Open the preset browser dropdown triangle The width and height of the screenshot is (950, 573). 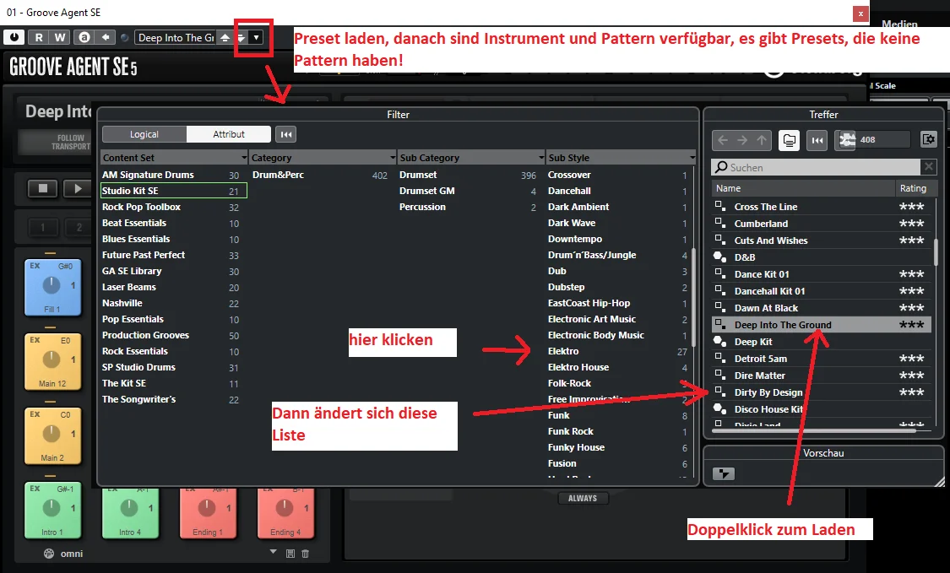pos(256,38)
